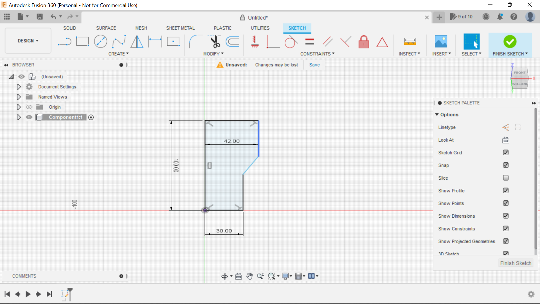Click the Save link in unsaved warning
Screen dimensions: 540x304
click(x=314, y=64)
